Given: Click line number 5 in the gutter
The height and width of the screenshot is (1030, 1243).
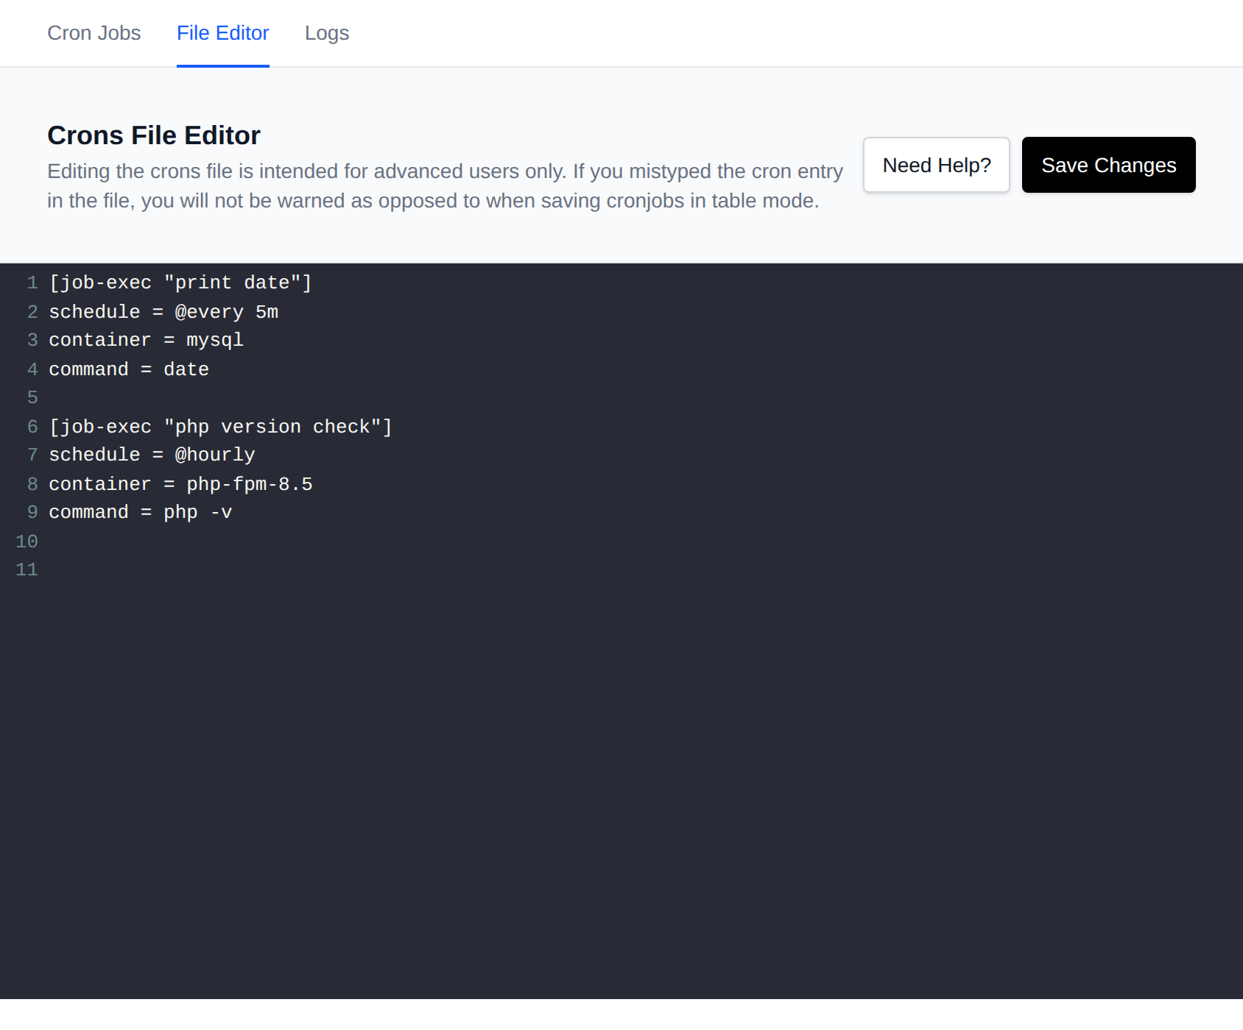Looking at the screenshot, I should click(x=32, y=397).
